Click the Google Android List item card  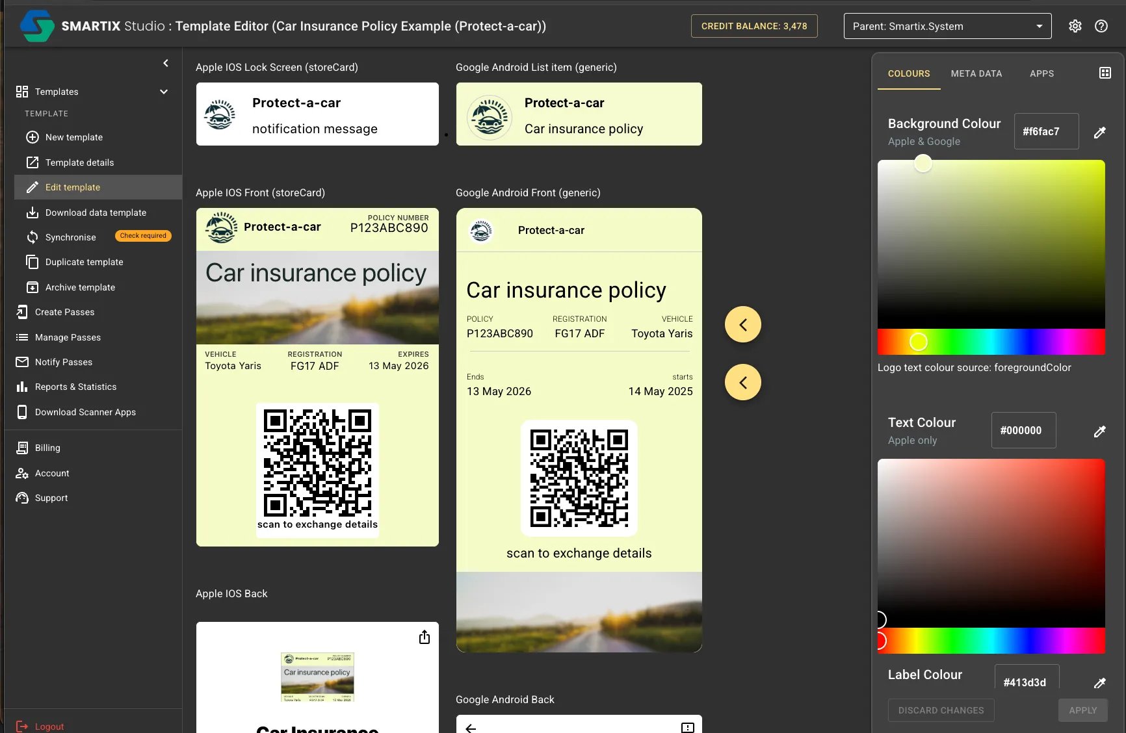(579, 114)
